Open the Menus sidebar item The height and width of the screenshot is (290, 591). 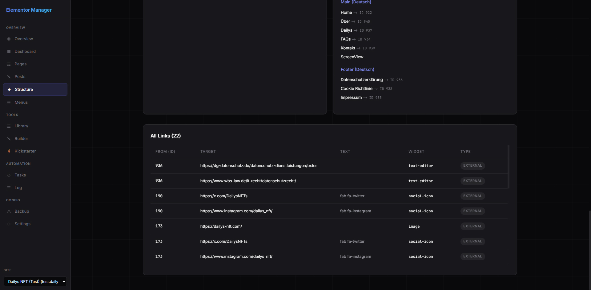(x=21, y=102)
